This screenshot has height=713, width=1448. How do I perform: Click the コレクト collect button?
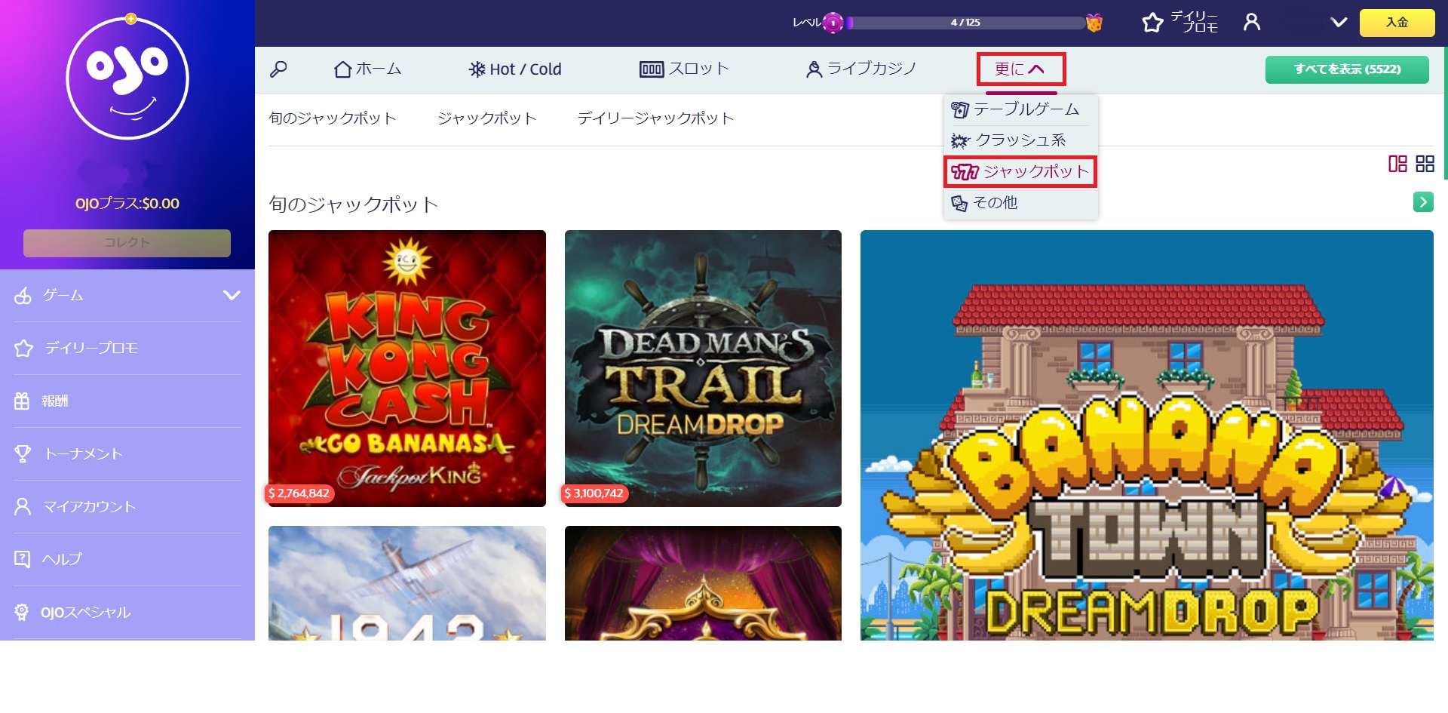(x=127, y=243)
